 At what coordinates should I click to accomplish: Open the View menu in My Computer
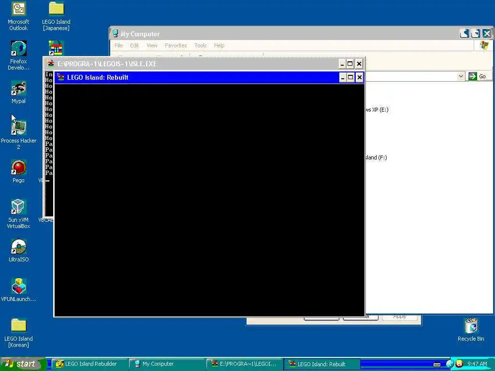(x=152, y=45)
